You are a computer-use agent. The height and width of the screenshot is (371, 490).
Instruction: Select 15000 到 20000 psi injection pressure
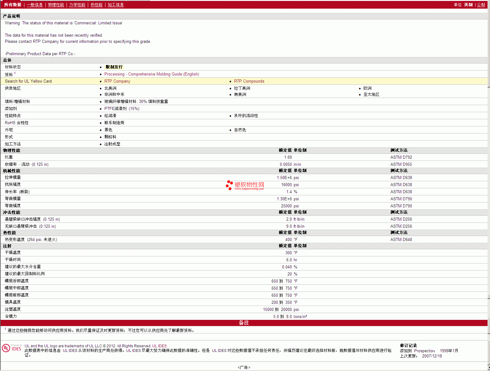(x=281, y=310)
